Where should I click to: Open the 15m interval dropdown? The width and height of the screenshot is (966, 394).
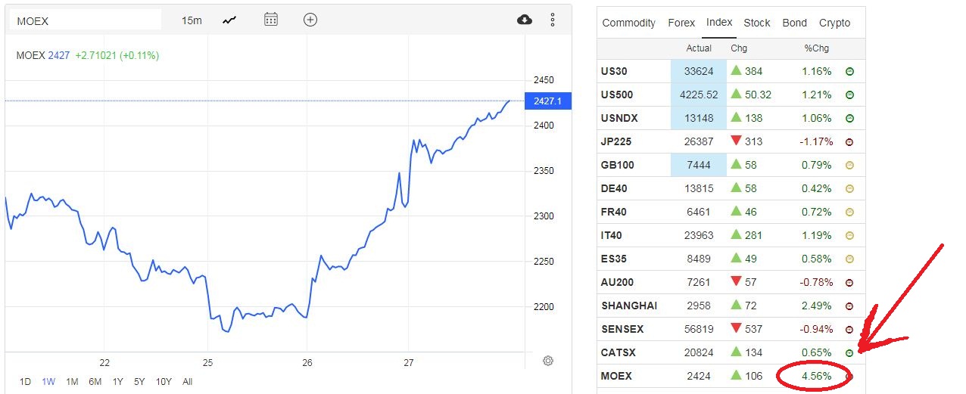click(x=192, y=20)
